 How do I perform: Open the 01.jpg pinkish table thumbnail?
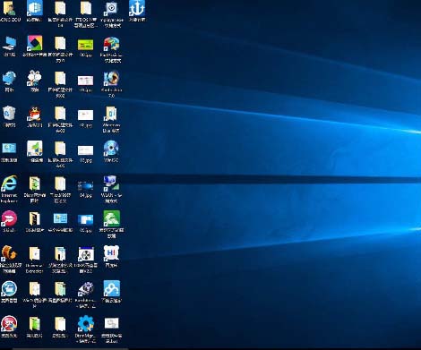(86, 81)
